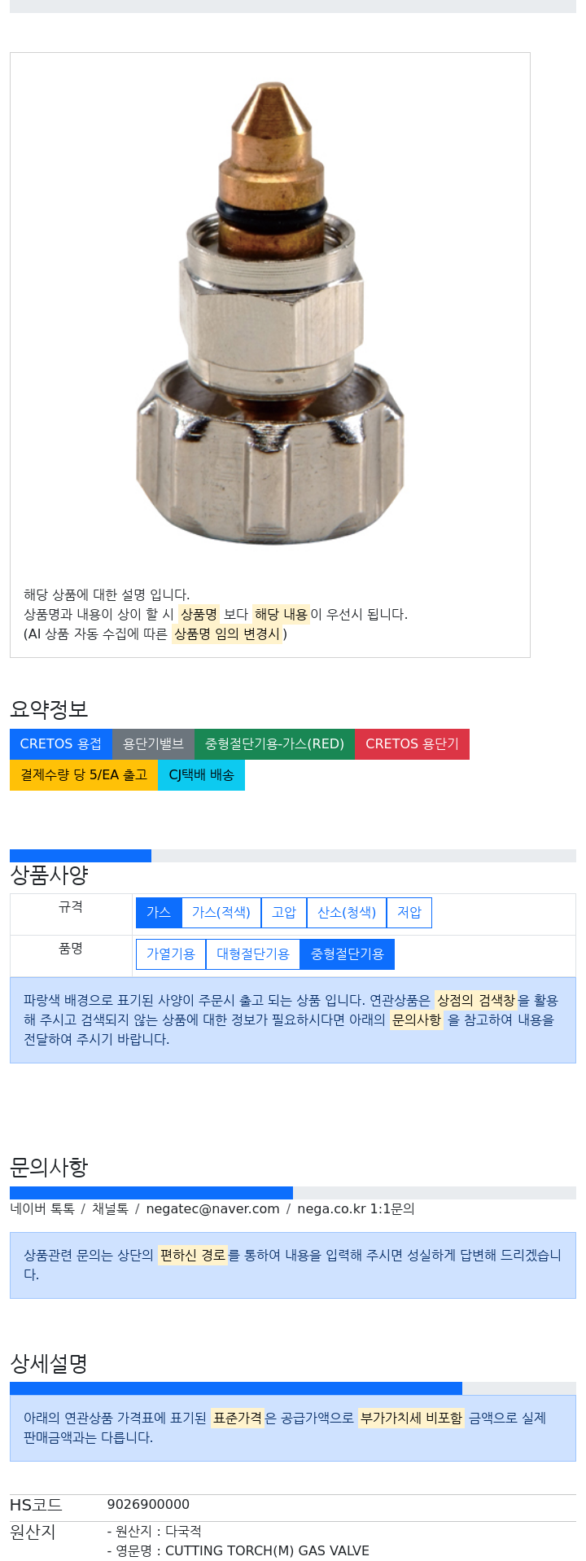
Task: Click the negatec@naver.com email link
Action: pos(212,1209)
